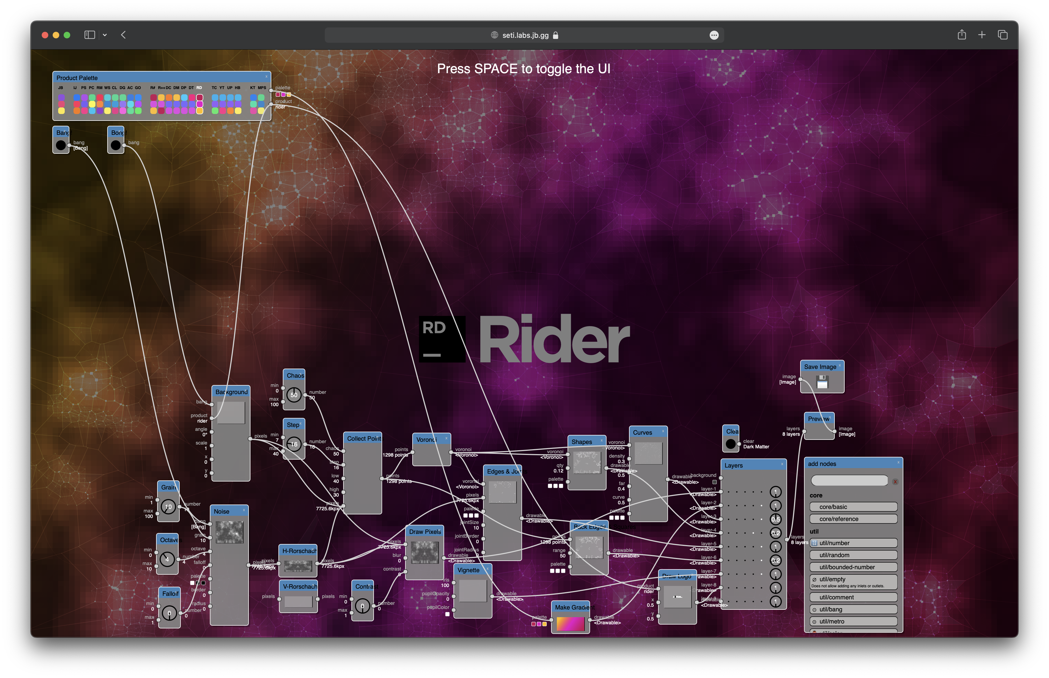The image size is (1049, 678).
Task: Select the JB product label in Product Palette
Action: (61, 88)
